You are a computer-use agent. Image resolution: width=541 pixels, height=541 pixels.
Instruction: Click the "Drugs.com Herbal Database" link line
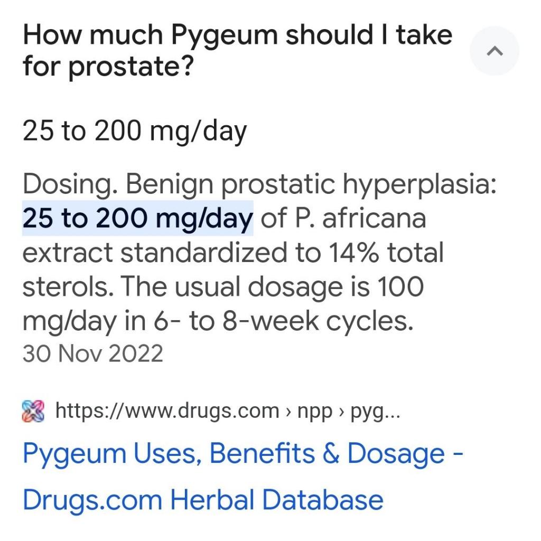[x=203, y=499]
